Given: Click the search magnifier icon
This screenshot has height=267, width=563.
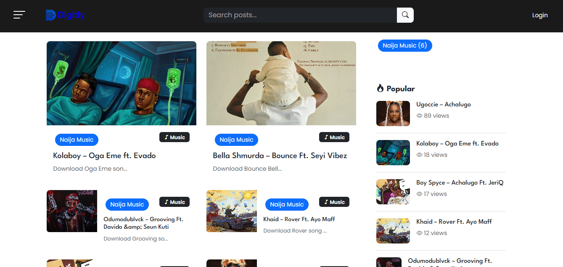Looking at the screenshot, I should click(404, 15).
